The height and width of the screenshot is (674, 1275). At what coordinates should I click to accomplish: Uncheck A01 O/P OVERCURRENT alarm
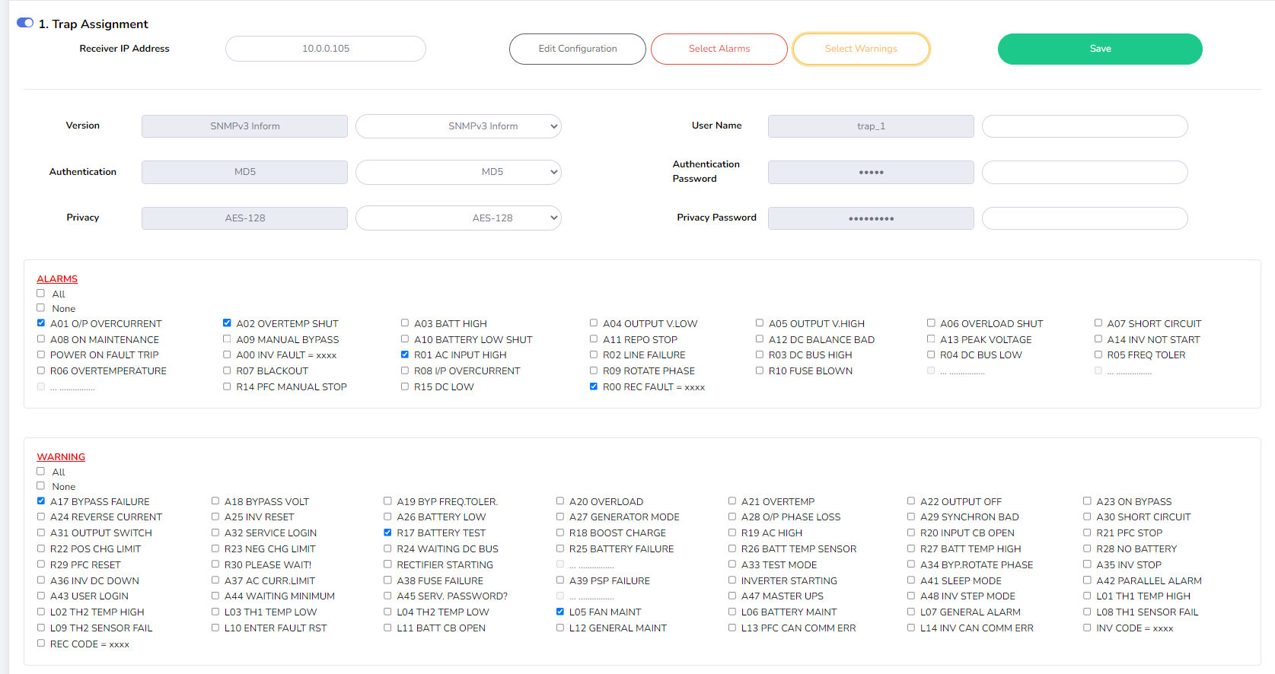click(41, 323)
